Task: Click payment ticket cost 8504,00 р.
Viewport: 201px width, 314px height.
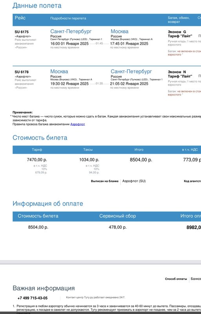Action: point(38,227)
